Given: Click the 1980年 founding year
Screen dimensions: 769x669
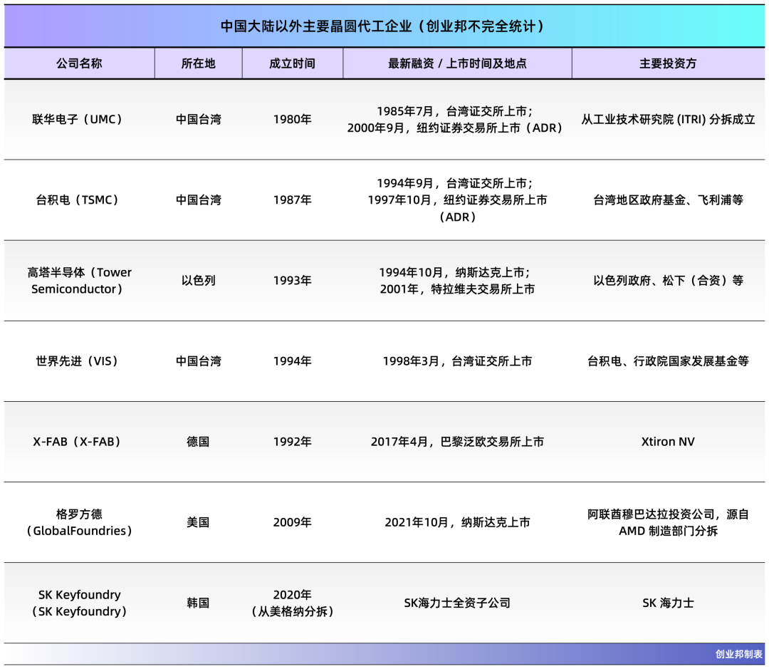Looking at the screenshot, I should (x=293, y=119).
